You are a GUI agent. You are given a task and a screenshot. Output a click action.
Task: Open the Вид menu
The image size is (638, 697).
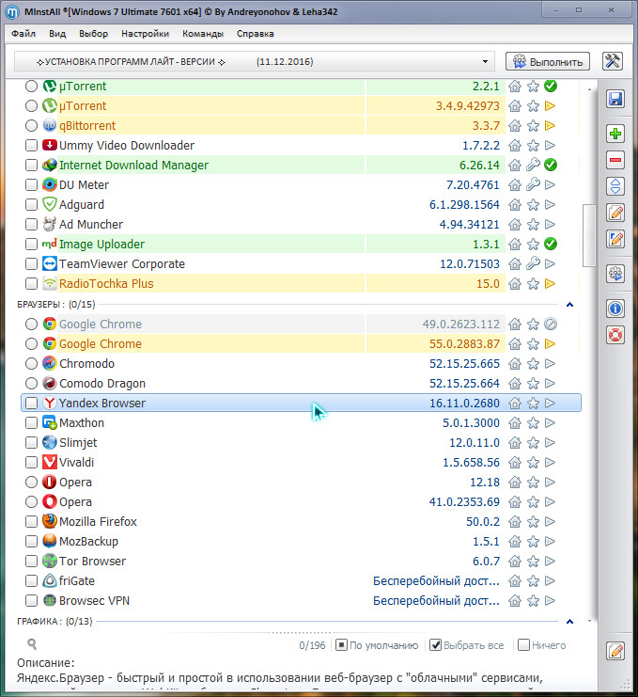coord(57,34)
